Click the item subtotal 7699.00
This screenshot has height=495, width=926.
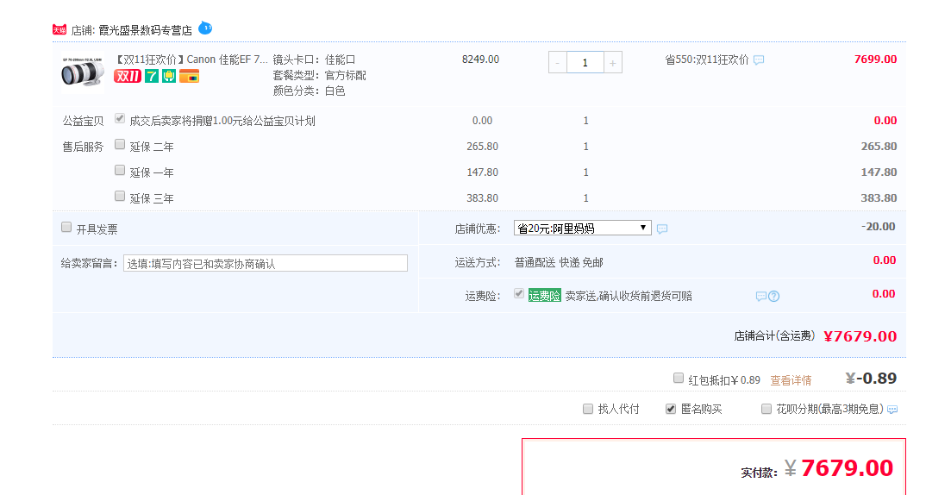coord(875,59)
